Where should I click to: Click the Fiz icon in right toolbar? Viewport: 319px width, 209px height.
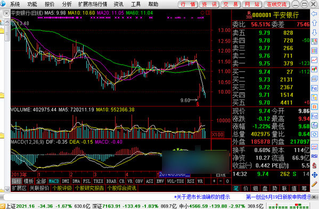click(314, 116)
